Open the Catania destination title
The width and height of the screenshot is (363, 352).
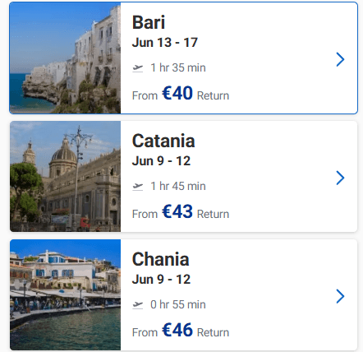click(163, 141)
